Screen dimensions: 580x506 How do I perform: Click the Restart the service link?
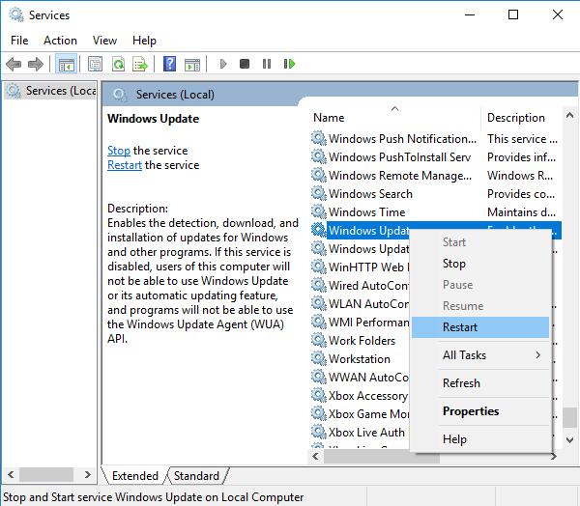pos(125,165)
